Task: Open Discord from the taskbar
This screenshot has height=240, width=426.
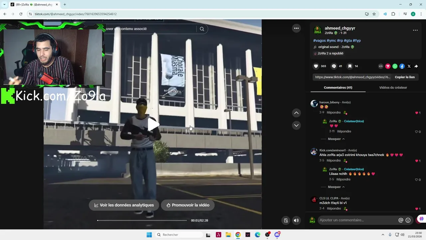Action: (x=277, y=235)
